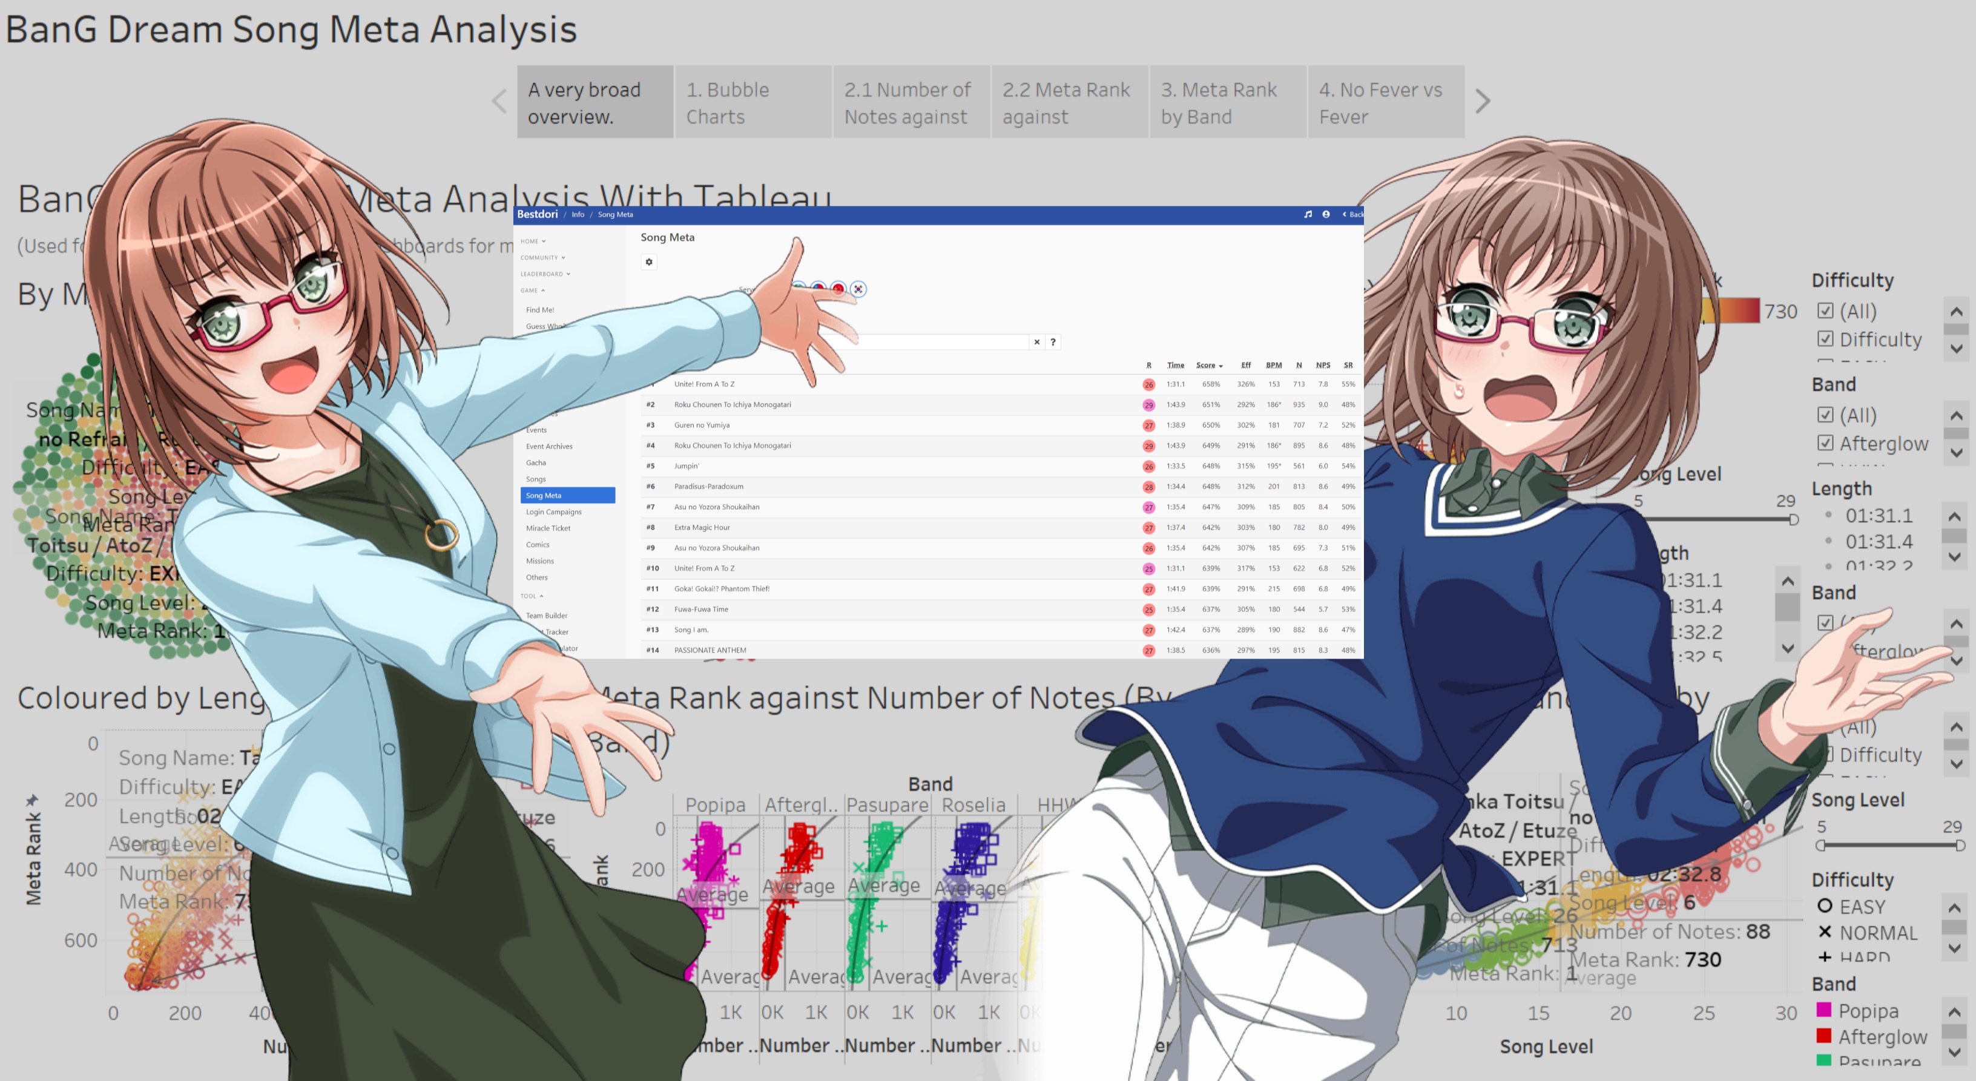Viewport: 1976px width, 1081px height.
Task: Select the Korean flag server icon
Action: pos(859,290)
